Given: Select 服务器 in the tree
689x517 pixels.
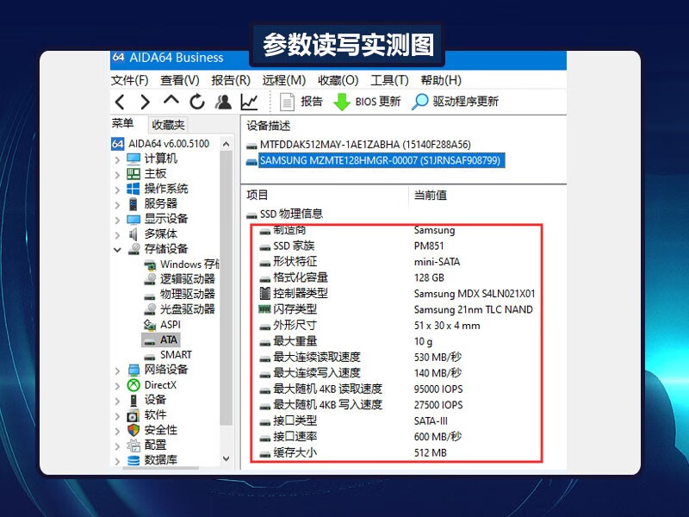Looking at the screenshot, I should [152, 203].
